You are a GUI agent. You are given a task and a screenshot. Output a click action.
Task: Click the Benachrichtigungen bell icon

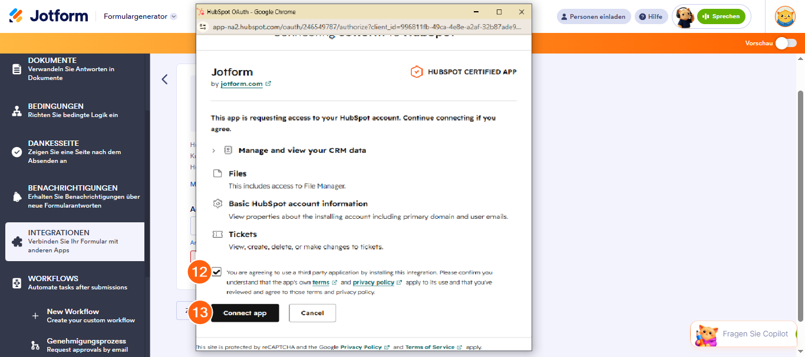tap(17, 197)
